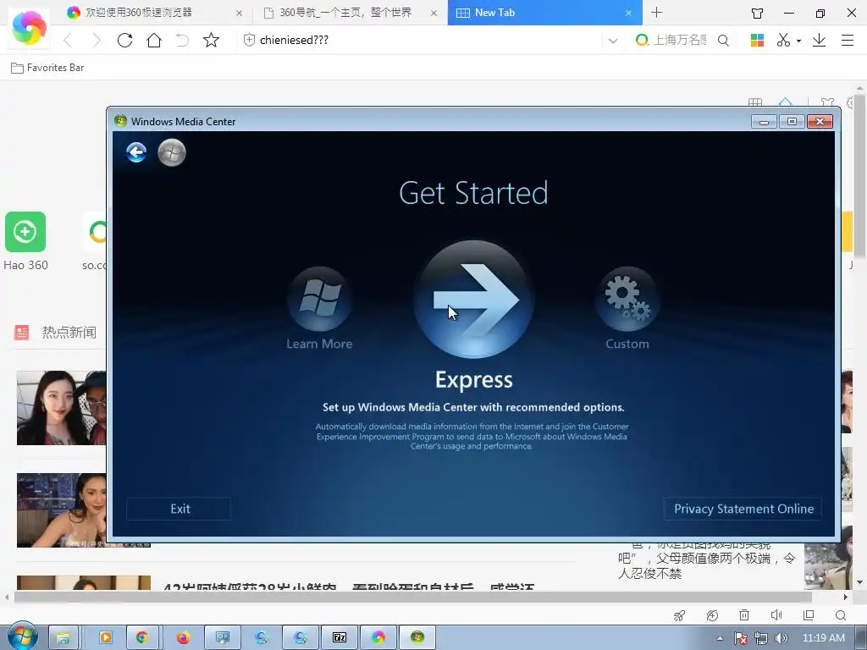The height and width of the screenshot is (650, 867).
Task: Click the browser back arrow
Action: [x=68, y=40]
